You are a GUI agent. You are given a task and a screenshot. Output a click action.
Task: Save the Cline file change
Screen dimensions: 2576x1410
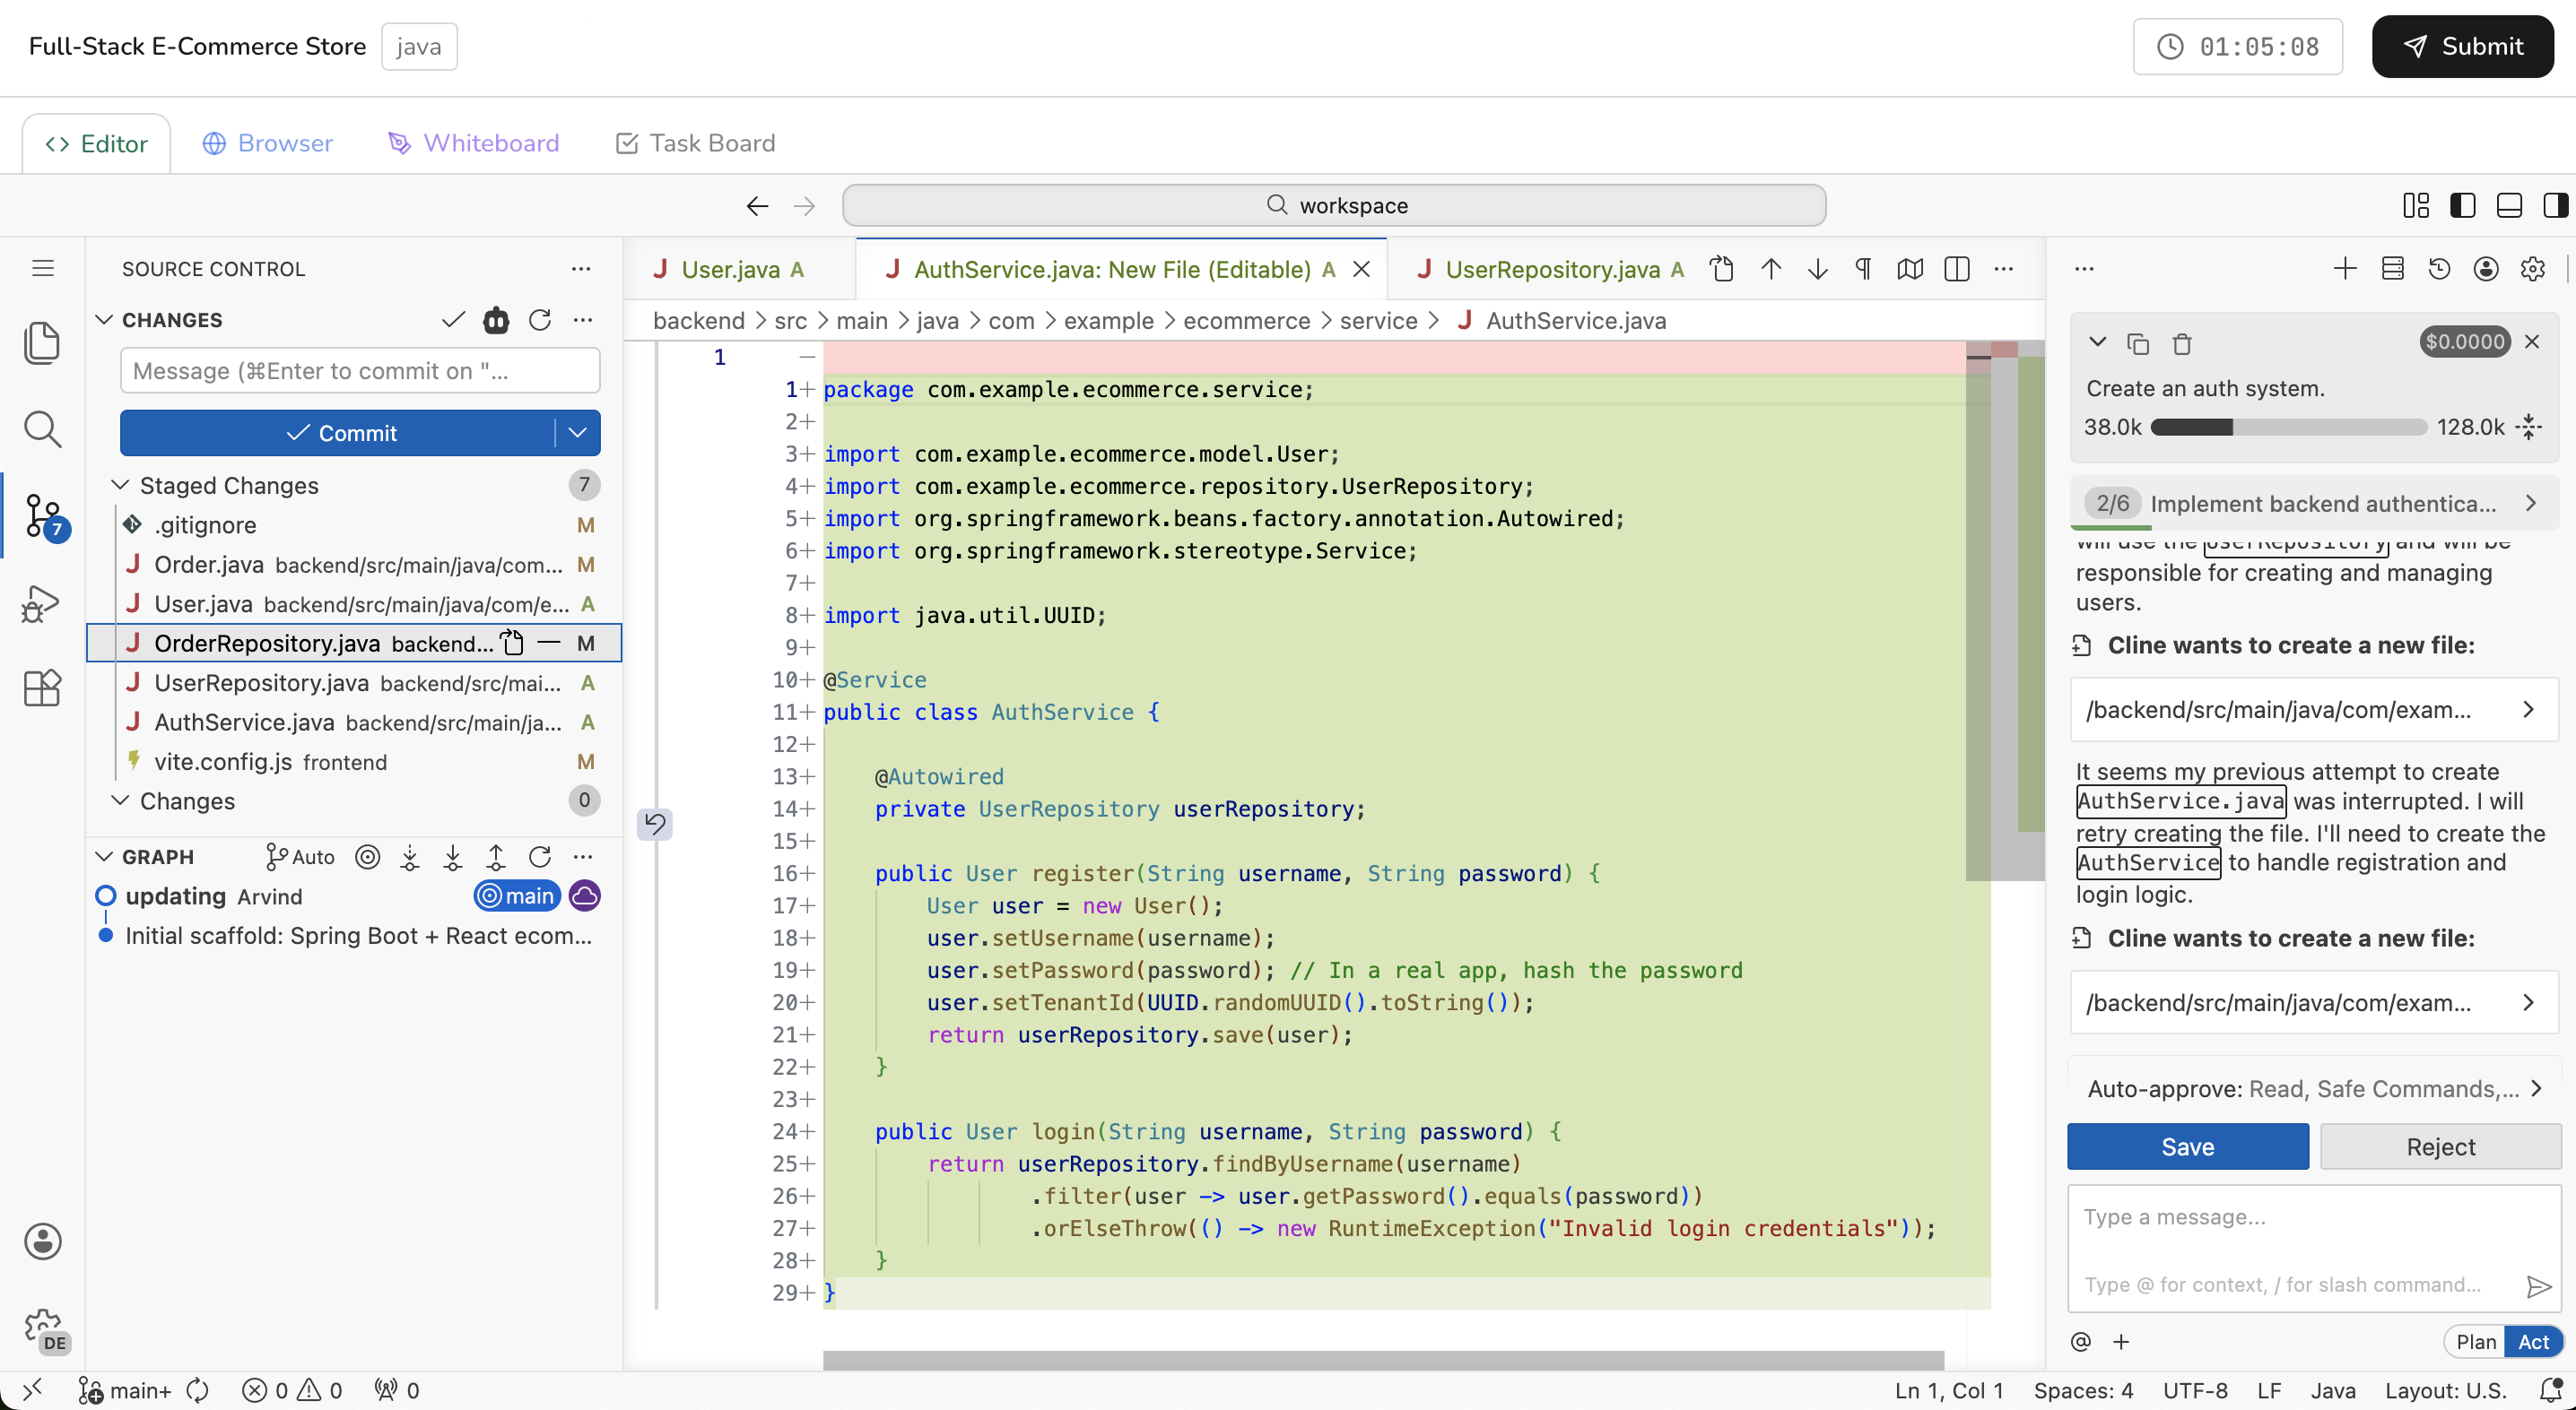pos(2188,1146)
